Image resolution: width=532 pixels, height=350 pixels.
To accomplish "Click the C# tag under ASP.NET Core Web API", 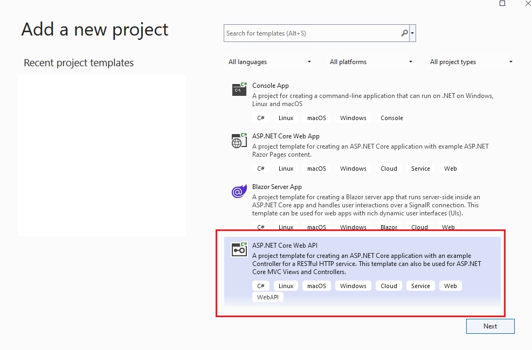I will click(260, 286).
